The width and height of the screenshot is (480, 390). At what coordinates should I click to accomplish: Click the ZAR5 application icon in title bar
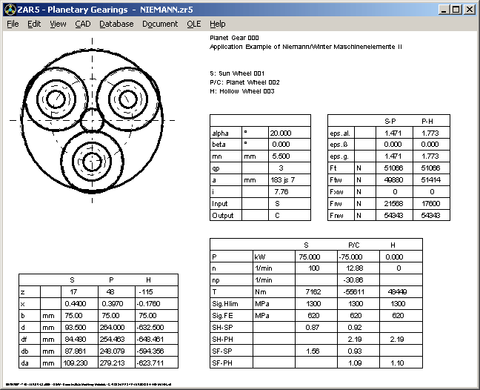(9, 9)
